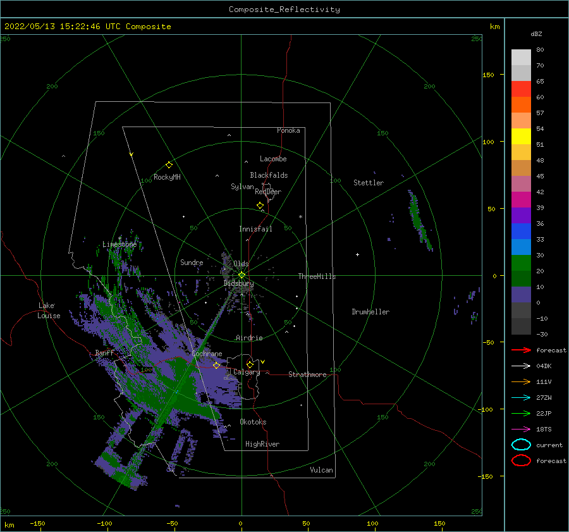Screen dimensions: 569x532
Task: Click the dBZ legend heading
Action: point(536,34)
